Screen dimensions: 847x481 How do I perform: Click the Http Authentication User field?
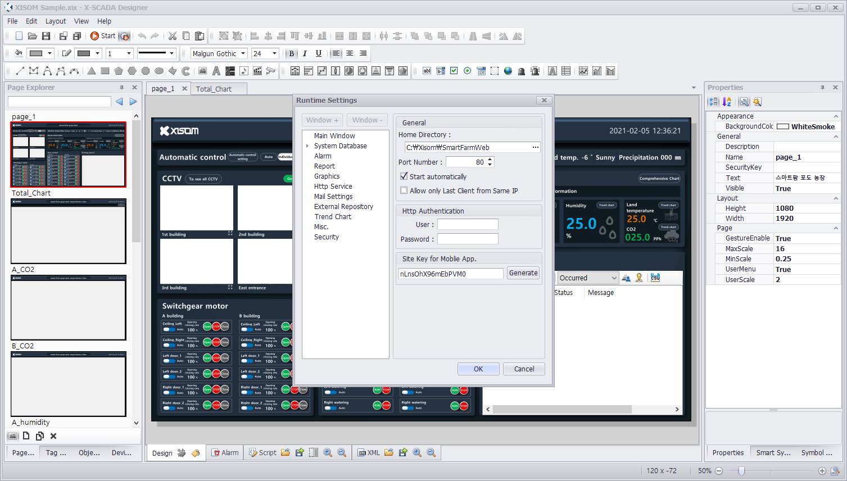468,224
